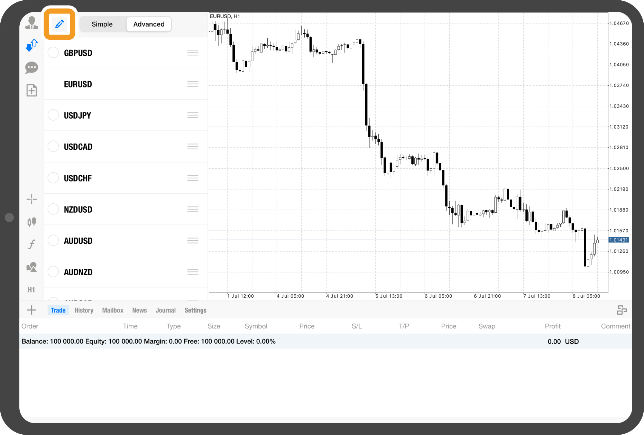The image size is (644, 435).
Task: Select the USDJPY radio circle
Action: (x=53, y=115)
